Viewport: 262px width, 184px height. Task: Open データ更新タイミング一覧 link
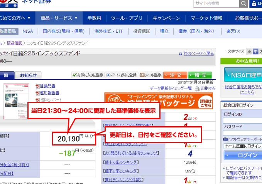point(171,88)
